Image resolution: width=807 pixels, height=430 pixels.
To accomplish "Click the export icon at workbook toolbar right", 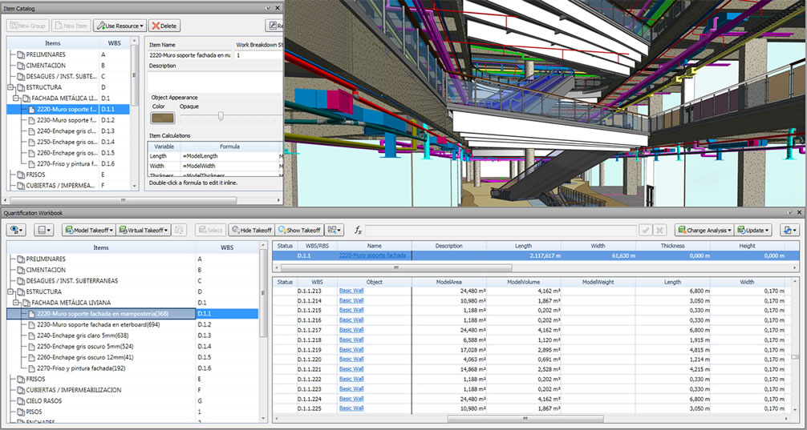I will coord(789,230).
